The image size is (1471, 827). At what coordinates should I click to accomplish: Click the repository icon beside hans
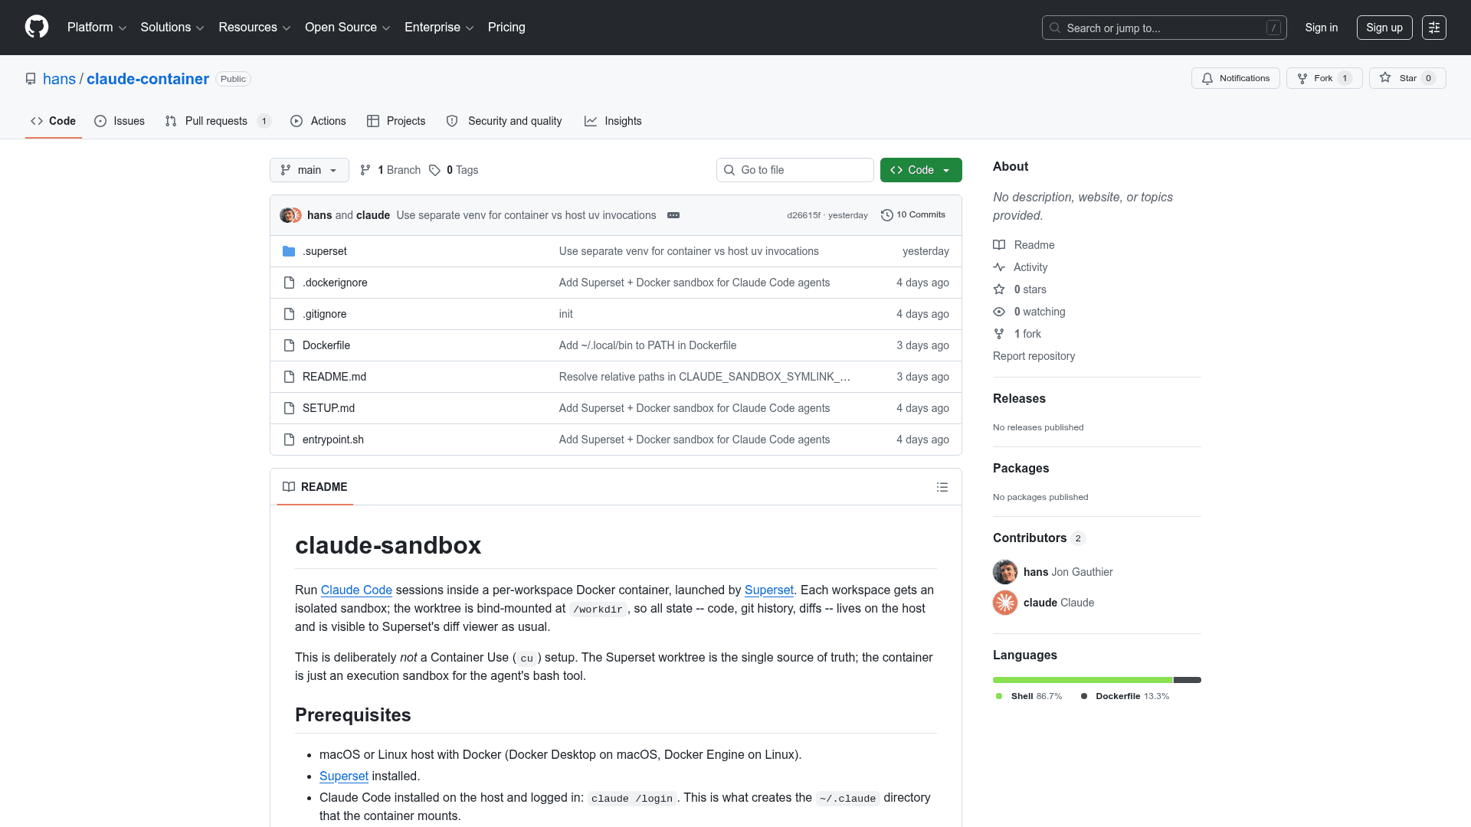tap(31, 79)
